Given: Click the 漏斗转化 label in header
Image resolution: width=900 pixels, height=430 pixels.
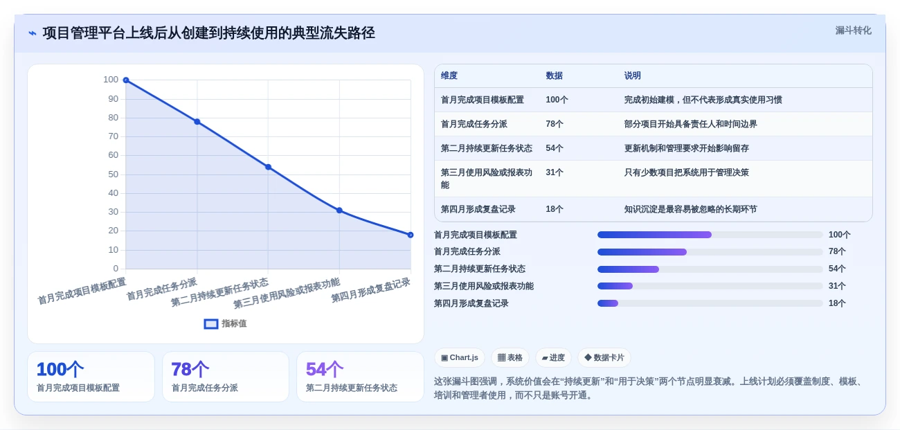Looking at the screenshot, I should click(853, 30).
